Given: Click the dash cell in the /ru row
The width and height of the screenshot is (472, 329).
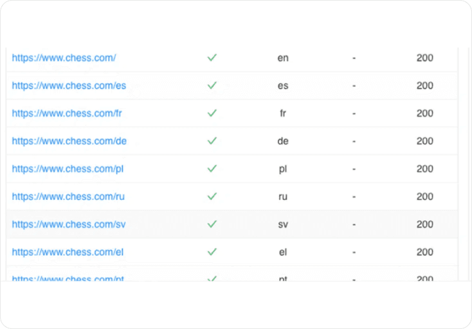Looking at the screenshot, I should tap(354, 197).
